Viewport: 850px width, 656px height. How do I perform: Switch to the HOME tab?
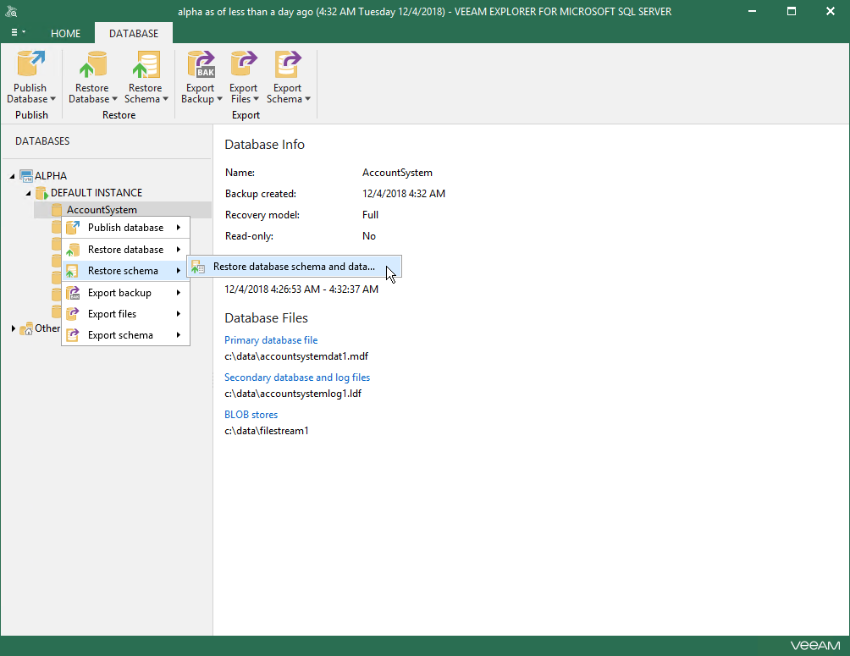(x=65, y=34)
